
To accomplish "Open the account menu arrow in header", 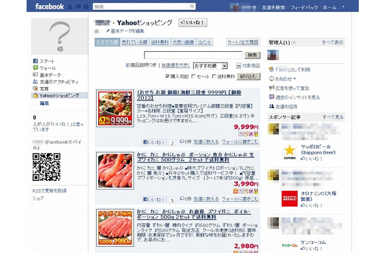I will click(344, 7).
